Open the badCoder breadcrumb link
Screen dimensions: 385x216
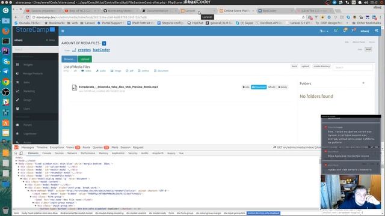[x=102, y=50]
